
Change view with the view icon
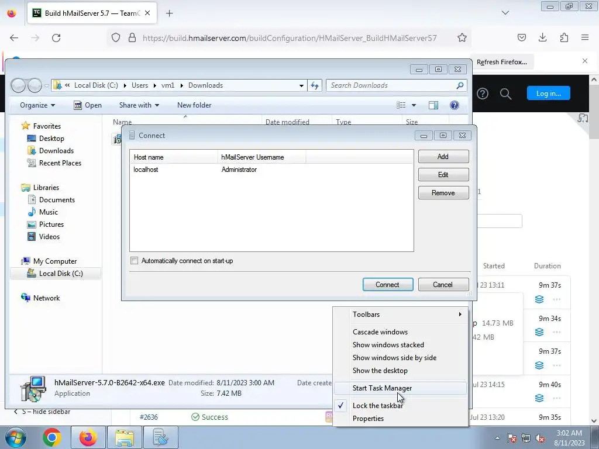tap(401, 105)
